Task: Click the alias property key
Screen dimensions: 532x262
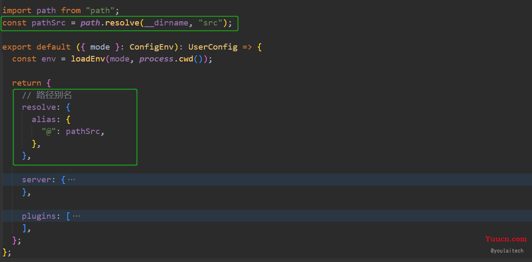Action: click(x=44, y=120)
